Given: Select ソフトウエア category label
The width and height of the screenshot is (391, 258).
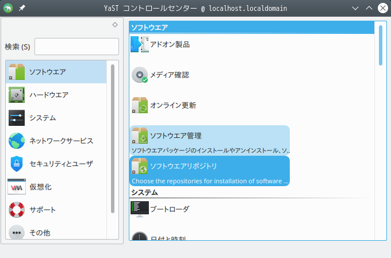Looking at the screenshot, I should pos(48,72).
